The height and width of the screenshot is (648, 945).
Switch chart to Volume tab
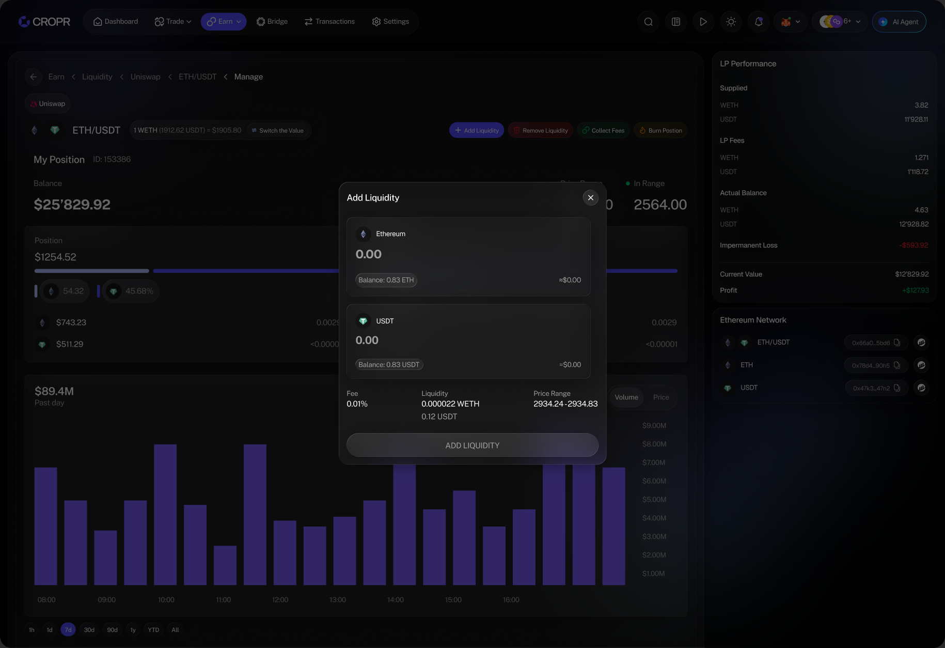pyautogui.click(x=626, y=397)
